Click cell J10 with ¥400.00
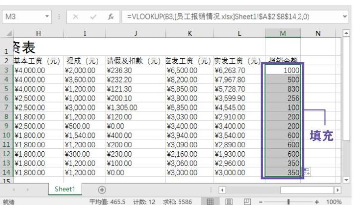354x205 pixels. coord(136,135)
